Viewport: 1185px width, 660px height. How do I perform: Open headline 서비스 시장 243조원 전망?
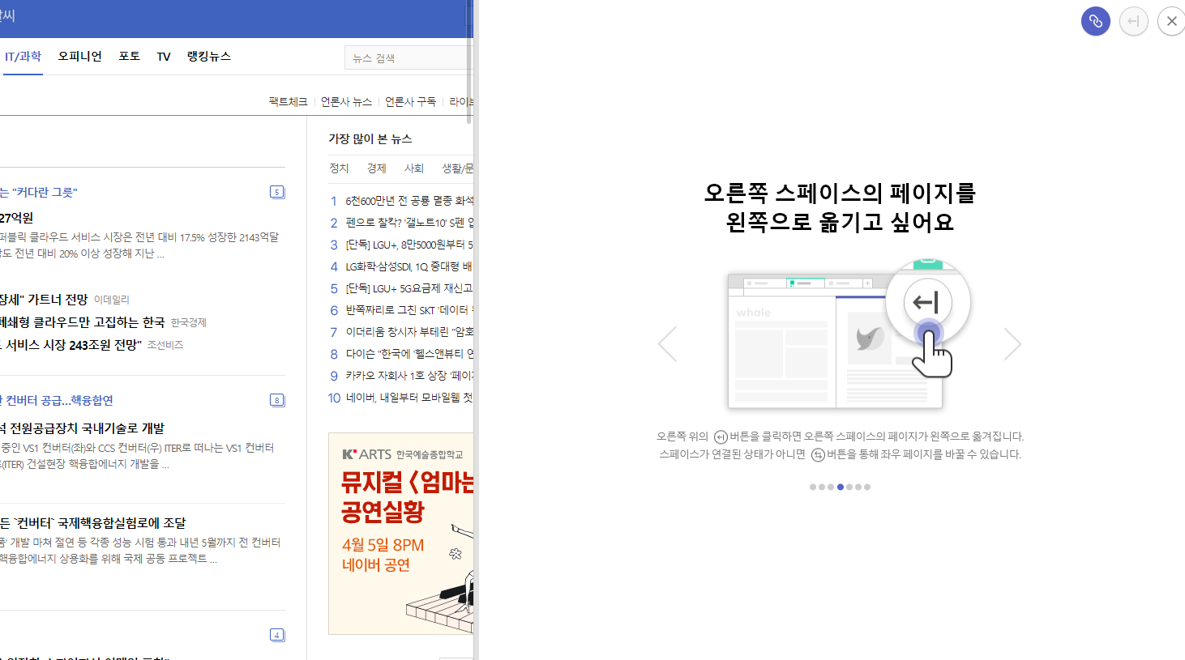tap(71, 344)
